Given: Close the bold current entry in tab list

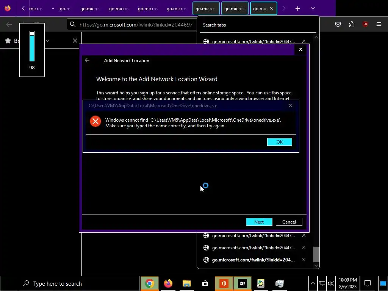Looking at the screenshot, I should pyautogui.click(x=304, y=260).
